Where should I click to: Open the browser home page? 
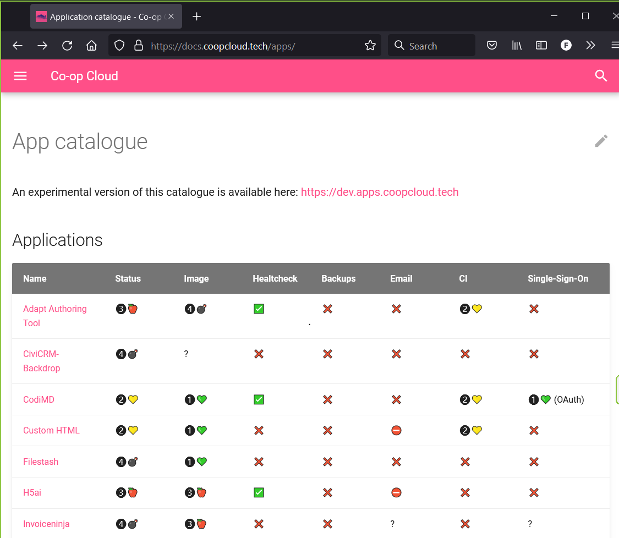coord(91,46)
